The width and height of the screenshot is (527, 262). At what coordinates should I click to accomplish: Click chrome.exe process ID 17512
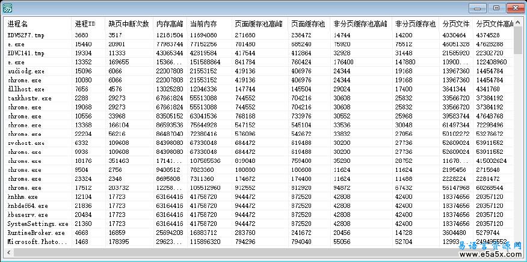[x=84, y=187]
